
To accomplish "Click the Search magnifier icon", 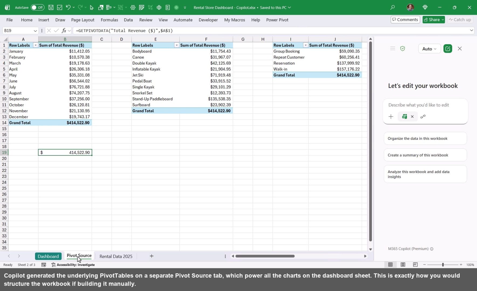I will tap(393, 8).
